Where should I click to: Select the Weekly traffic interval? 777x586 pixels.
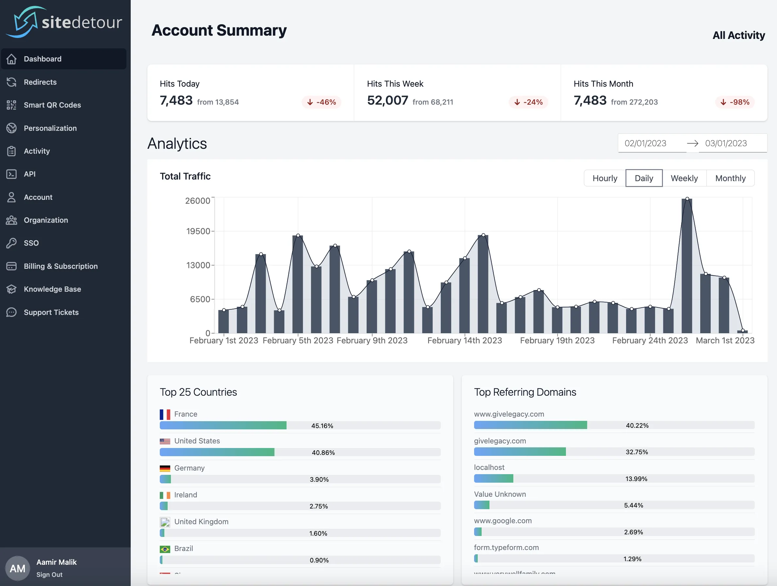tap(684, 178)
